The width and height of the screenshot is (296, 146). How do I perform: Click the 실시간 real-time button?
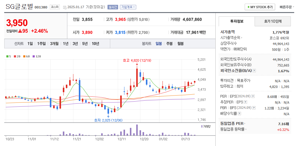tap(113, 7)
